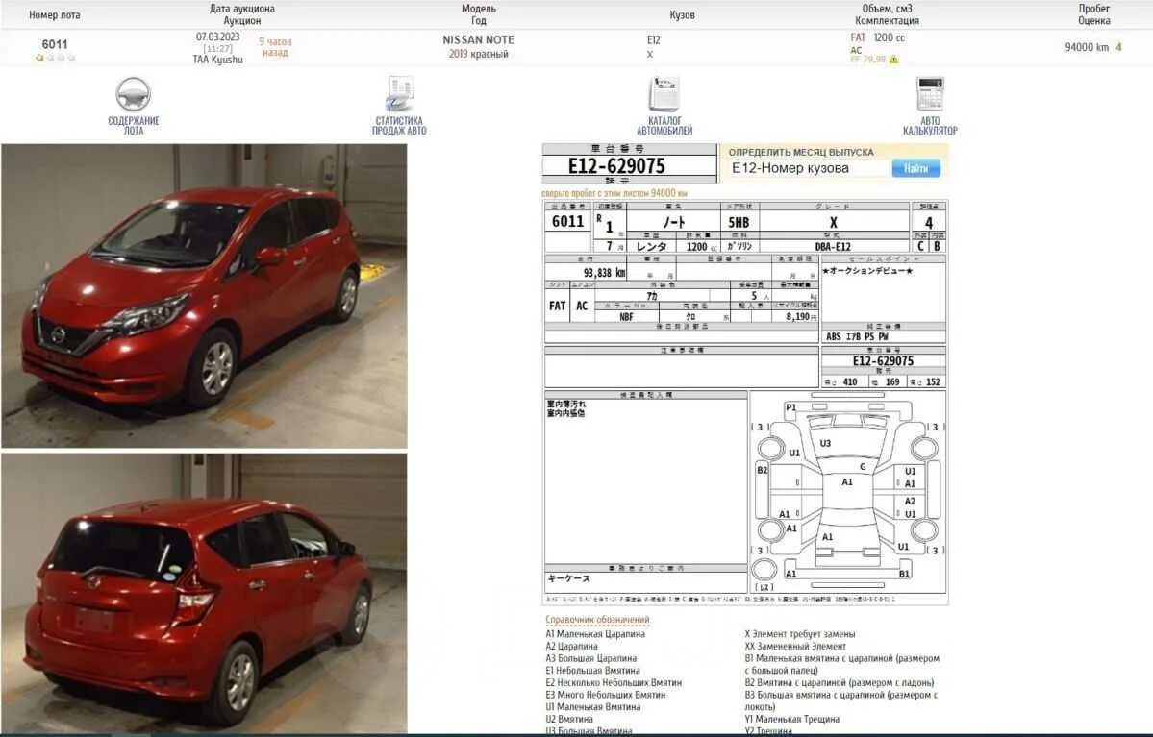Open the car sales statistics icon
This screenshot has height=737, width=1153.
[x=400, y=94]
